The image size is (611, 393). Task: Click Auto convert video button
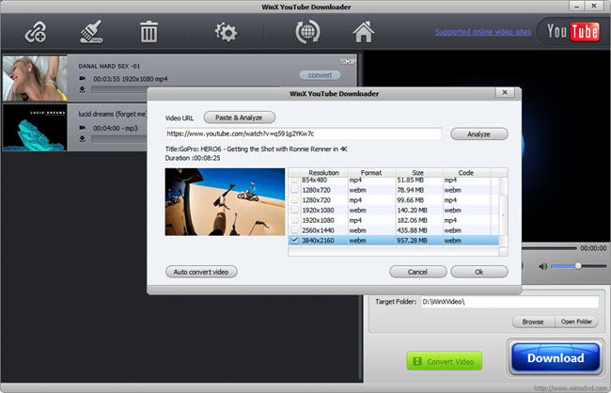201,272
